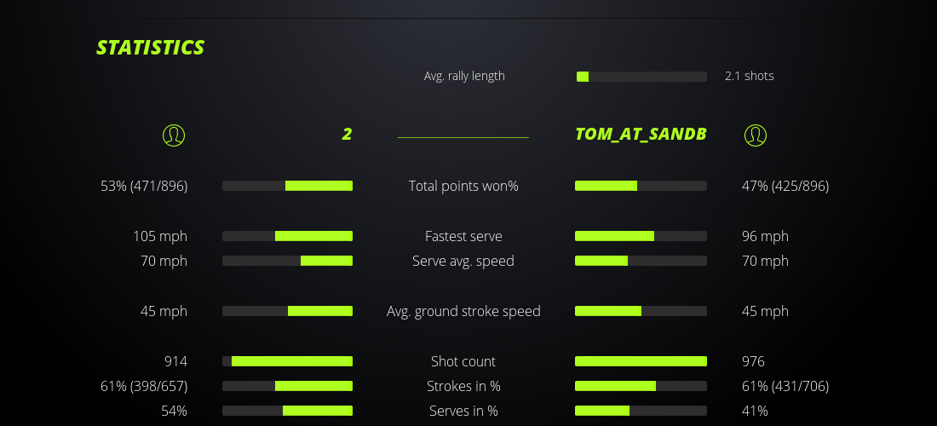The image size is (937, 426).
Task: Click the Strokes in % label
Action: click(463, 386)
